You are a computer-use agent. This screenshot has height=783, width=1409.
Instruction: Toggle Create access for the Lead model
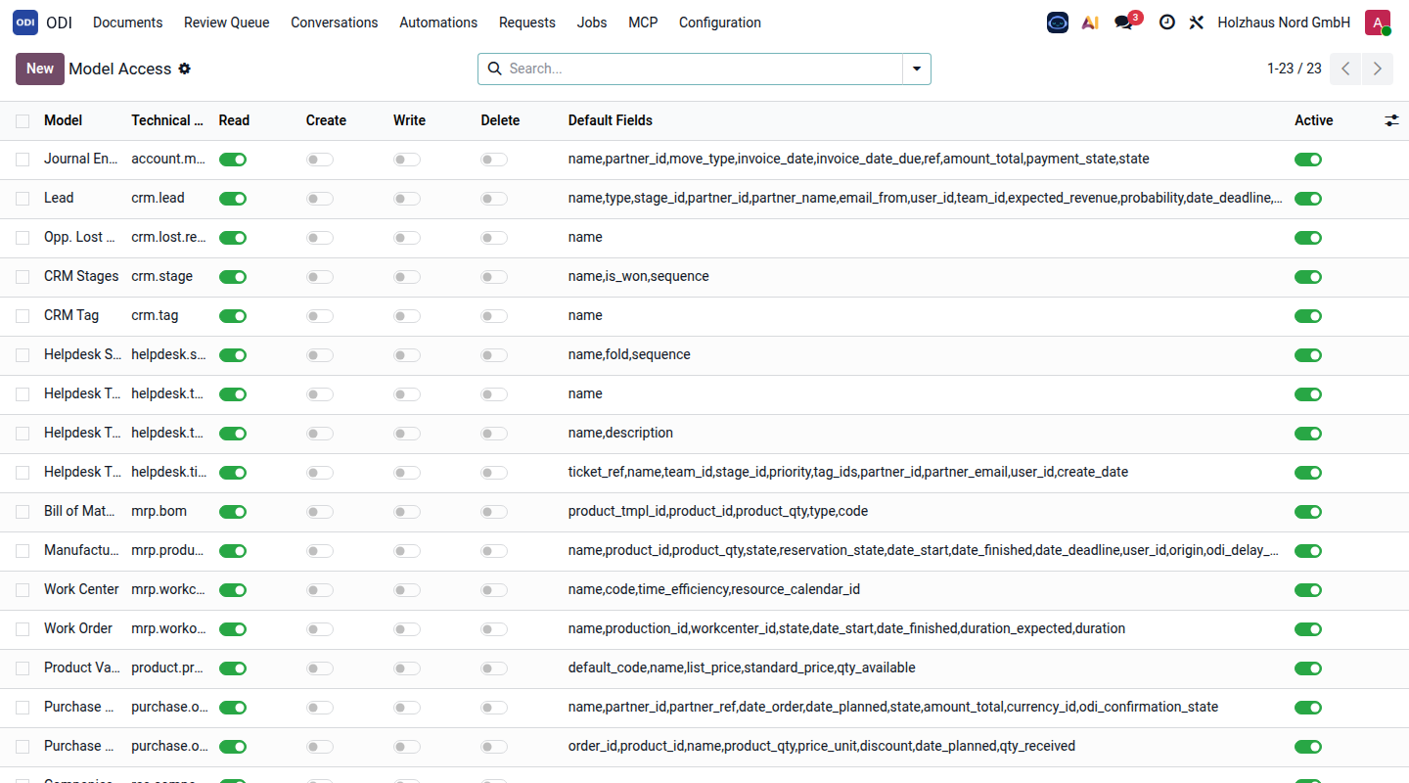pyautogui.click(x=320, y=199)
